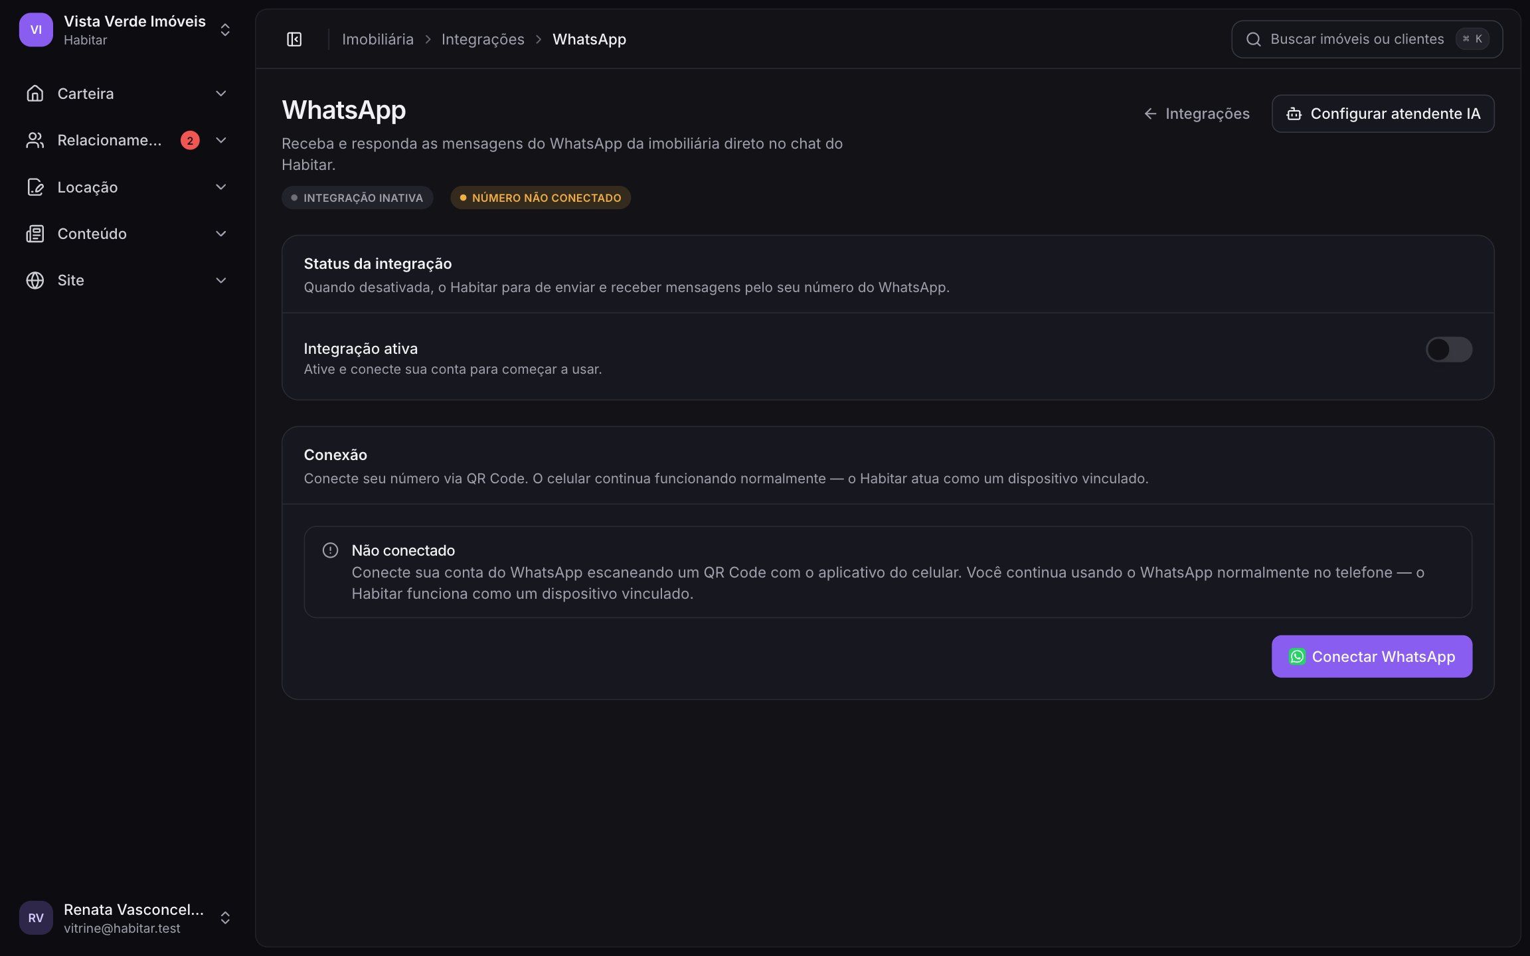Click the search magnifier icon
Viewport: 1530px width, 956px height.
pos(1254,39)
